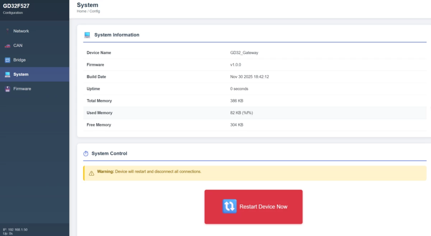
Task: Click the System Information header computer icon
Action: (x=87, y=35)
